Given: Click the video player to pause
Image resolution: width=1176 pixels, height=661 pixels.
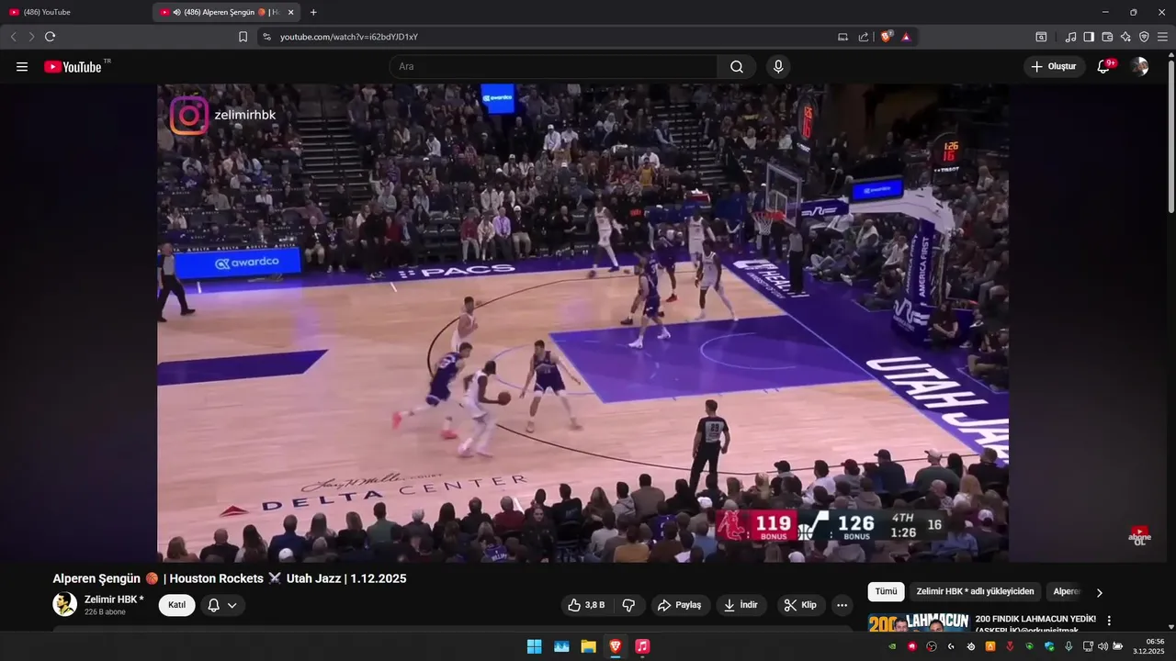Looking at the screenshot, I should coord(582,323).
